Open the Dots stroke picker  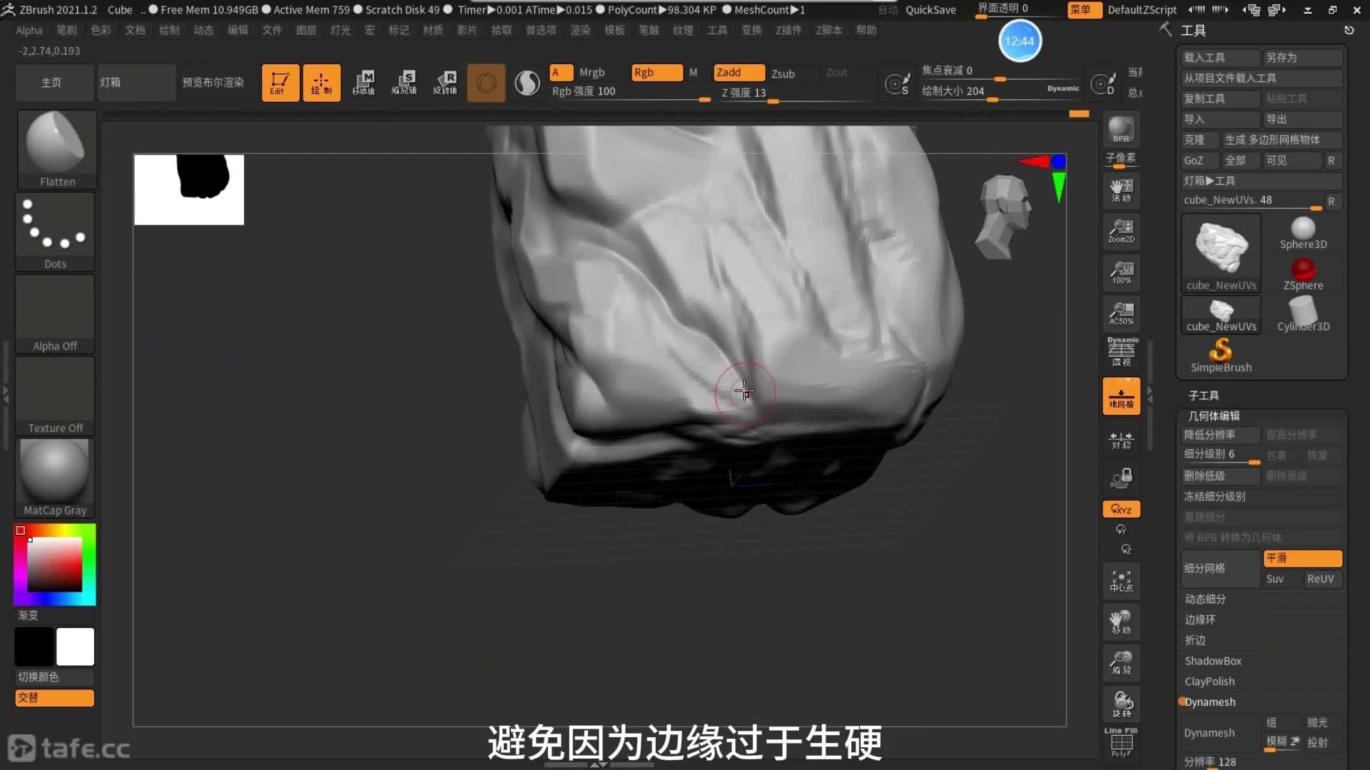(x=55, y=232)
